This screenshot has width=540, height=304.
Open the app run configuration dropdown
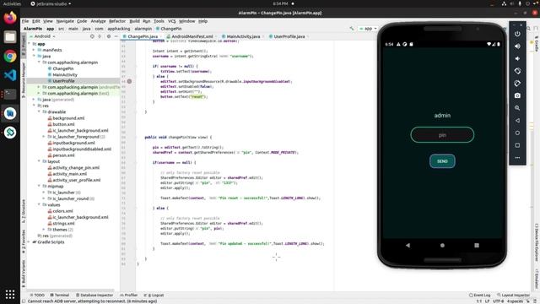[368, 29]
